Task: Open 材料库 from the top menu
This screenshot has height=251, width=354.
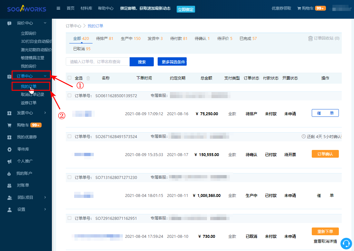Action: 86,9
